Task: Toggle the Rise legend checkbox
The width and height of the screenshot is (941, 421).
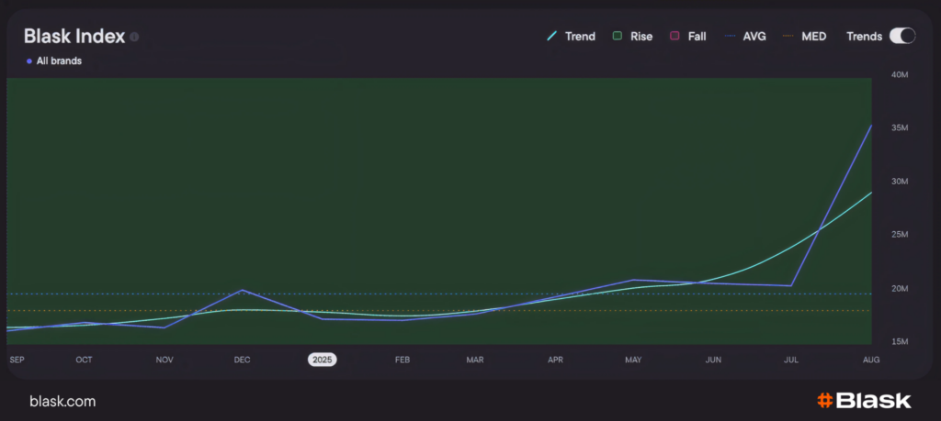Action: point(618,37)
